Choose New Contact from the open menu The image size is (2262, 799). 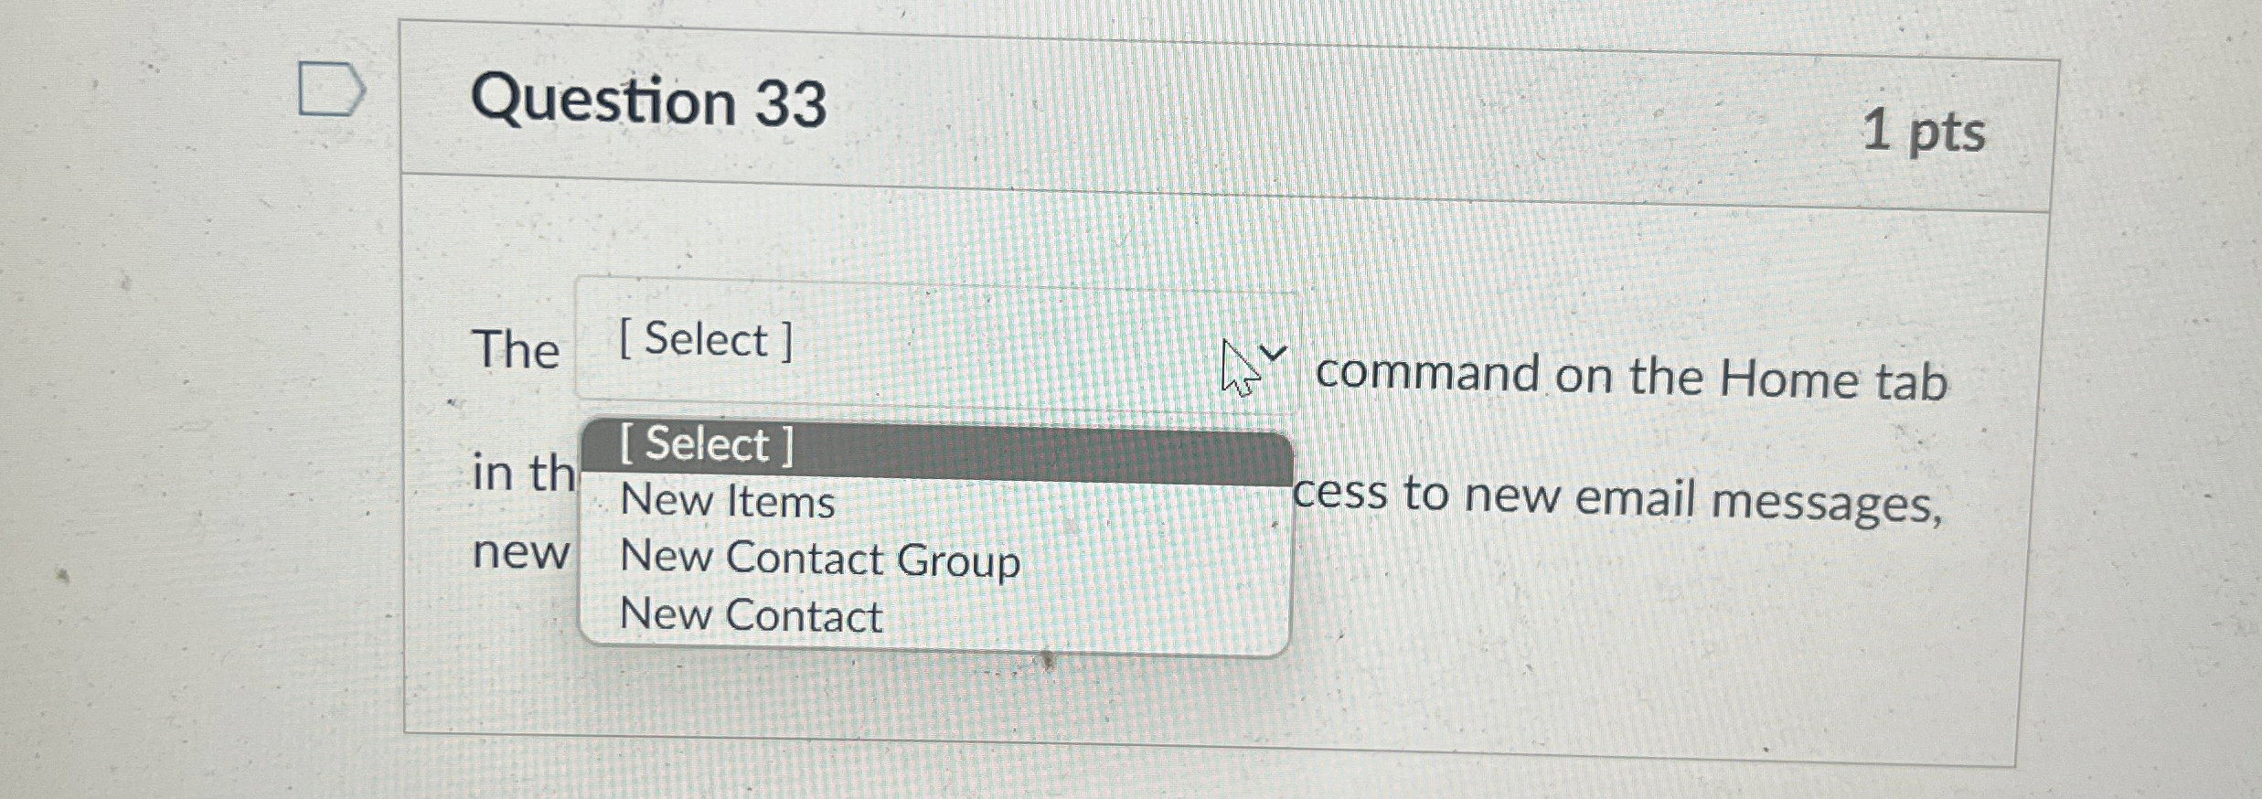(x=750, y=615)
